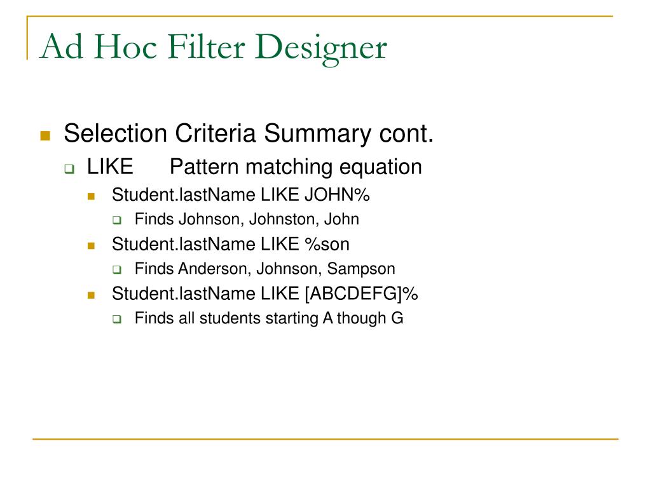Image resolution: width=651 pixels, height=488 pixels.
Task: Click 'Finds Johnson, Johnston, John' line
Action: 247,219
